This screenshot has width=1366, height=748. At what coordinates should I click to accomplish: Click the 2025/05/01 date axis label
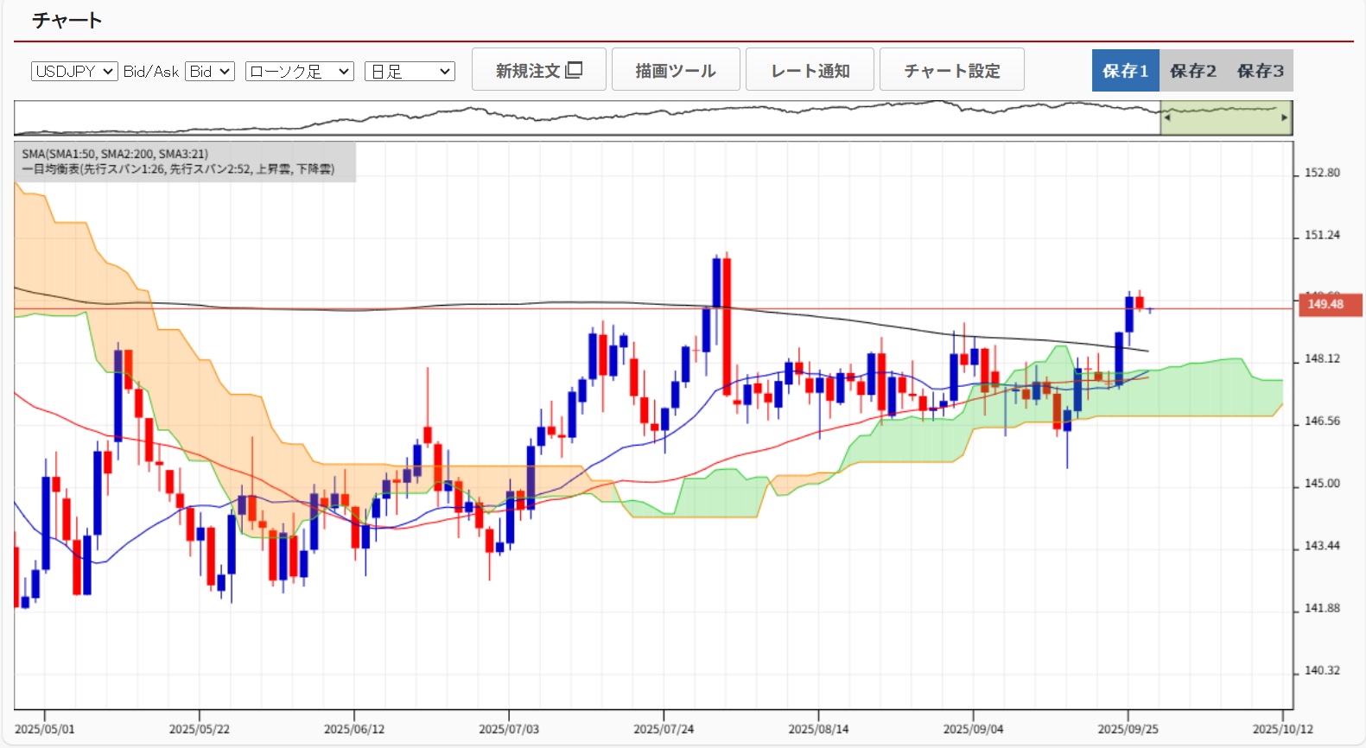[x=45, y=729]
